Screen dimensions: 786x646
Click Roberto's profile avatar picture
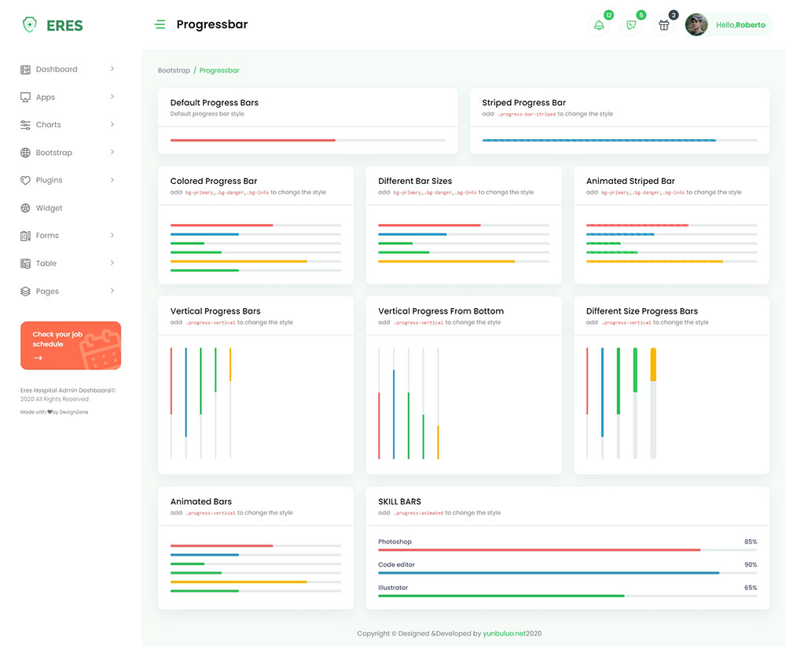click(x=696, y=25)
